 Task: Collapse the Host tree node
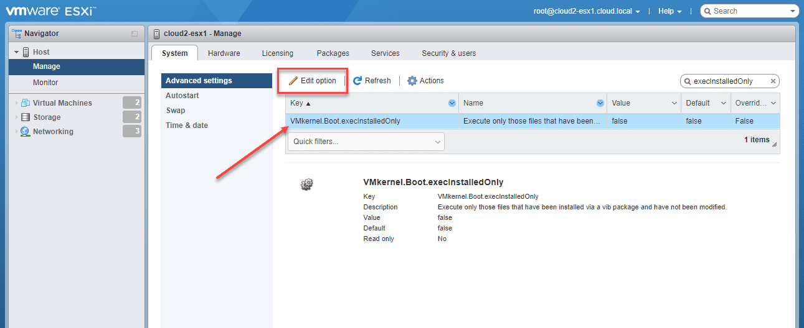coord(17,52)
